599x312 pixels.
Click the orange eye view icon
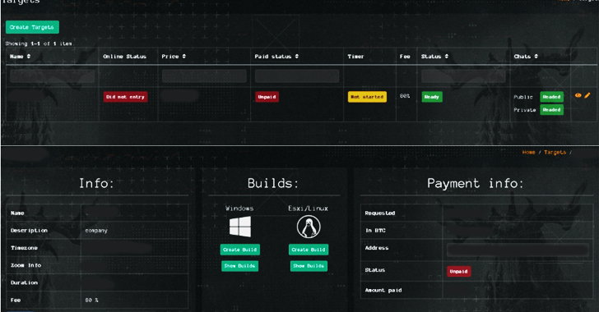click(578, 95)
